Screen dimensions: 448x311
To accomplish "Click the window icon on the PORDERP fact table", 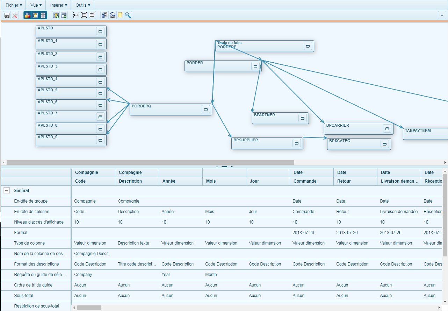I will (x=308, y=46).
